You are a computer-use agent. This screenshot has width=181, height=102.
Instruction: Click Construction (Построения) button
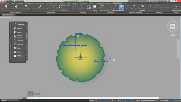pyautogui.click(x=102, y=8)
